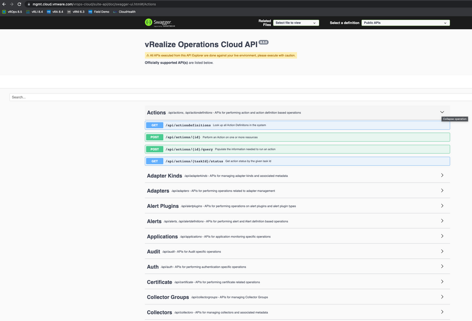Open the Field Demo bookmark

(x=99, y=12)
